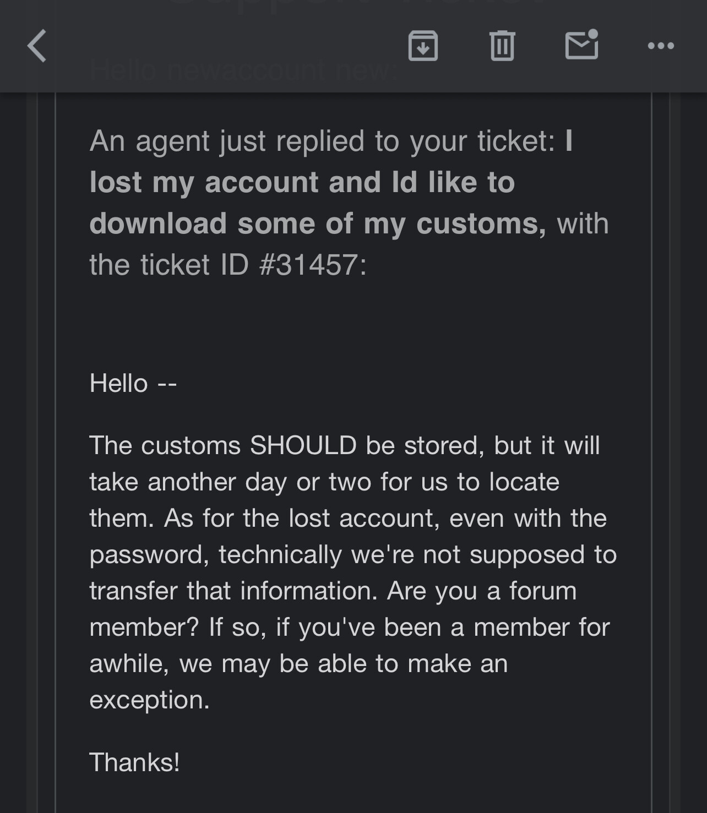Tap the 'password, technically we're not supposed to' line
The height and width of the screenshot is (813, 707).
(353, 555)
